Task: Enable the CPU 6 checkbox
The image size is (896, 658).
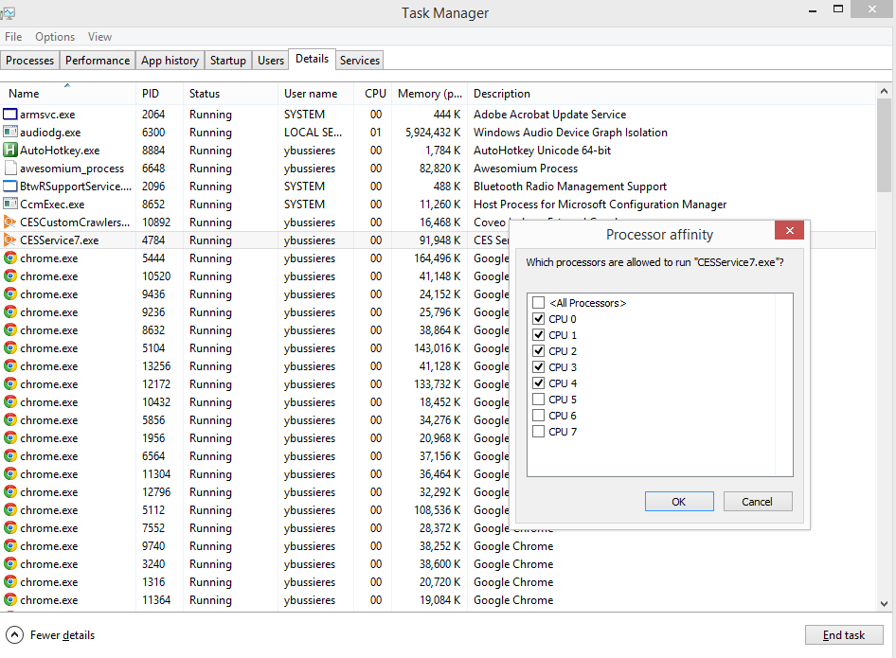Action: (538, 415)
